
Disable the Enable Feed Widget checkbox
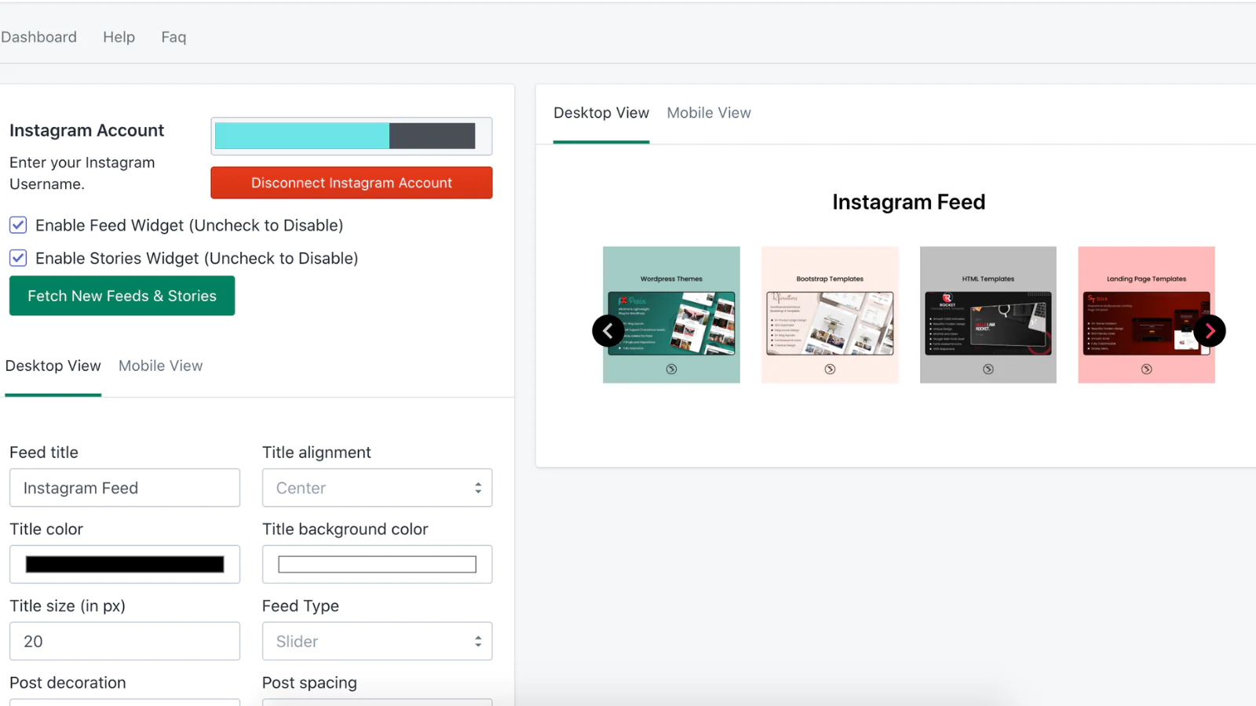(x=18, y=225)
